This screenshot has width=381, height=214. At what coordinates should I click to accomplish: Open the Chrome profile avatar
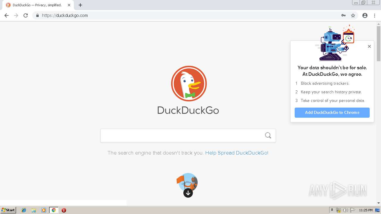tap(365, 15)
